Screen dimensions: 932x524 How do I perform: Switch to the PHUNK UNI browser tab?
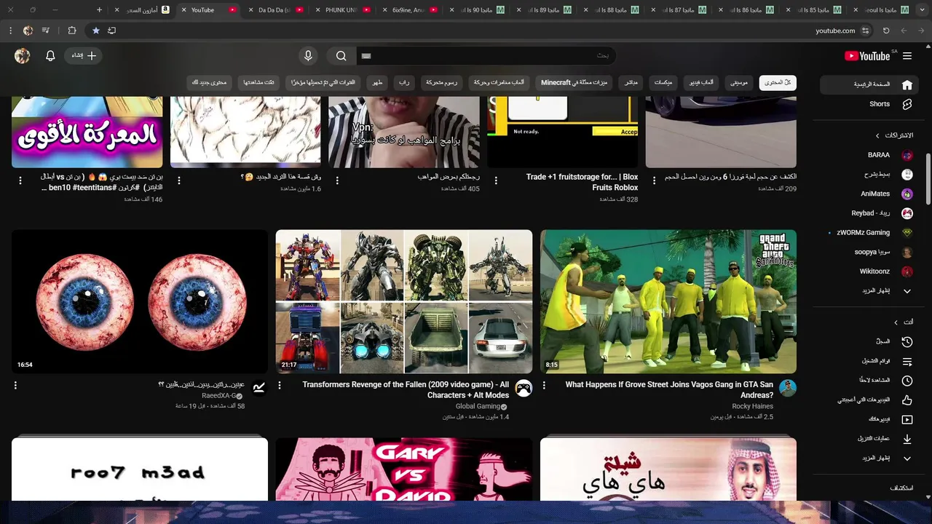342,10
